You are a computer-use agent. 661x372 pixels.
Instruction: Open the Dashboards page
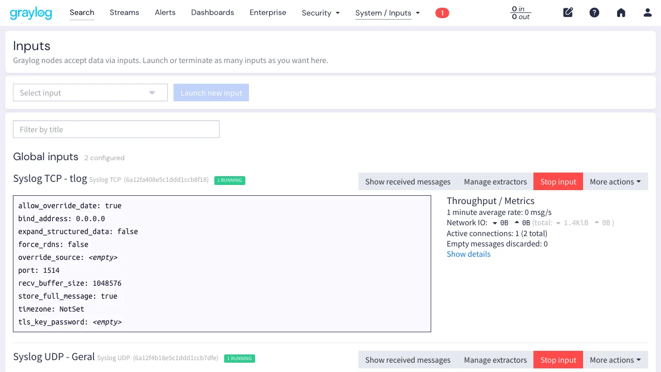click(212, 12)
